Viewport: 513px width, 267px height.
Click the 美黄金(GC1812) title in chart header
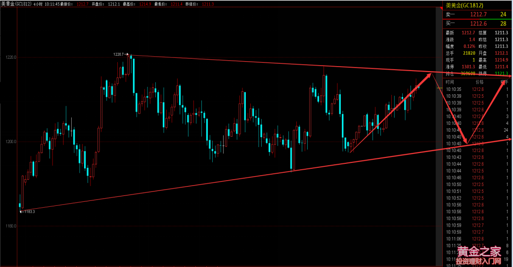[17, 4]
